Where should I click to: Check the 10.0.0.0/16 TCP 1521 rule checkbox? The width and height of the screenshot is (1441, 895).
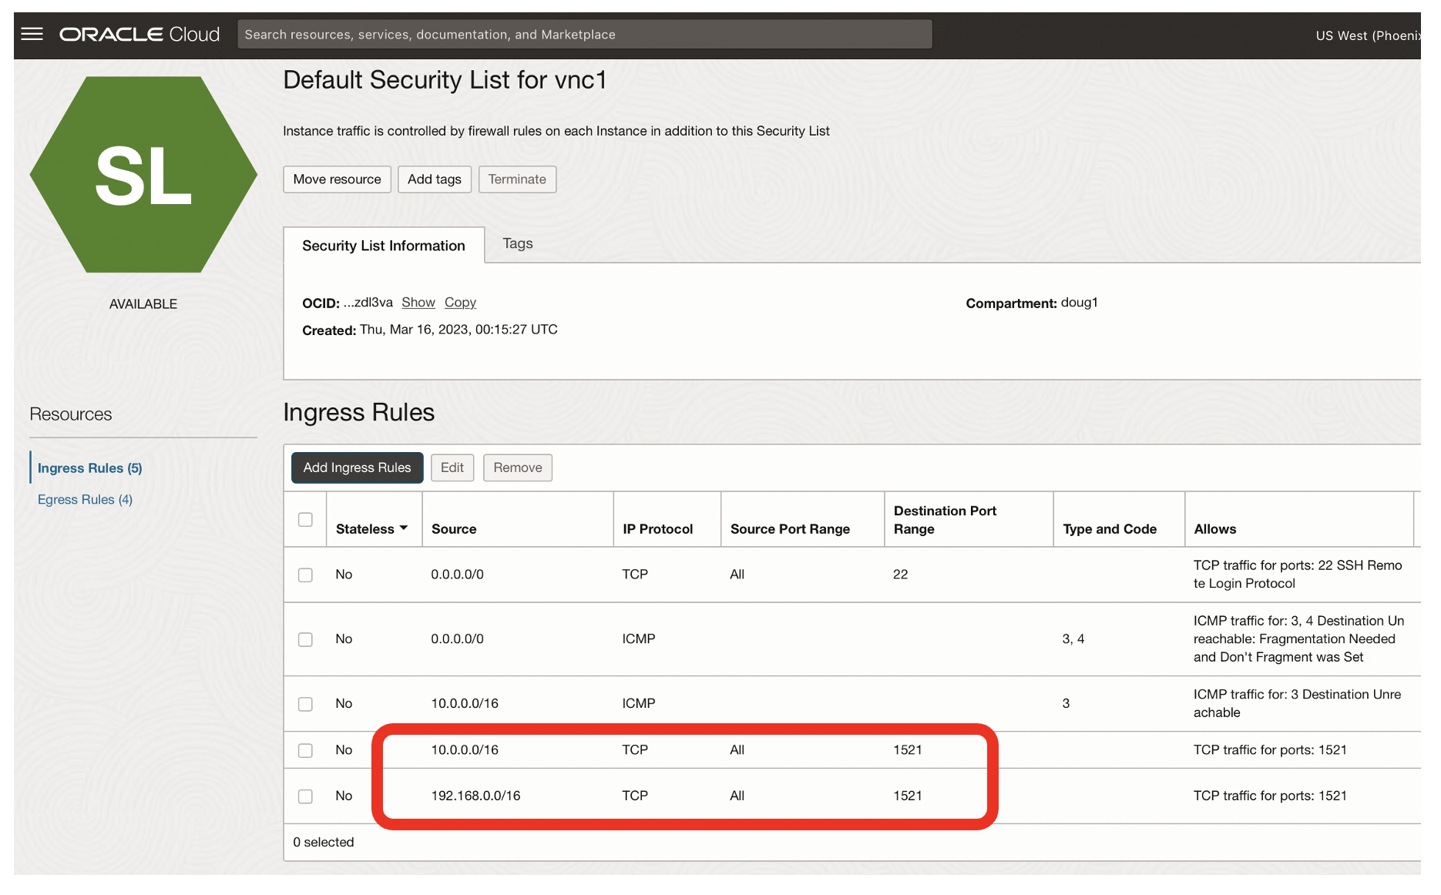pos(305,749)
